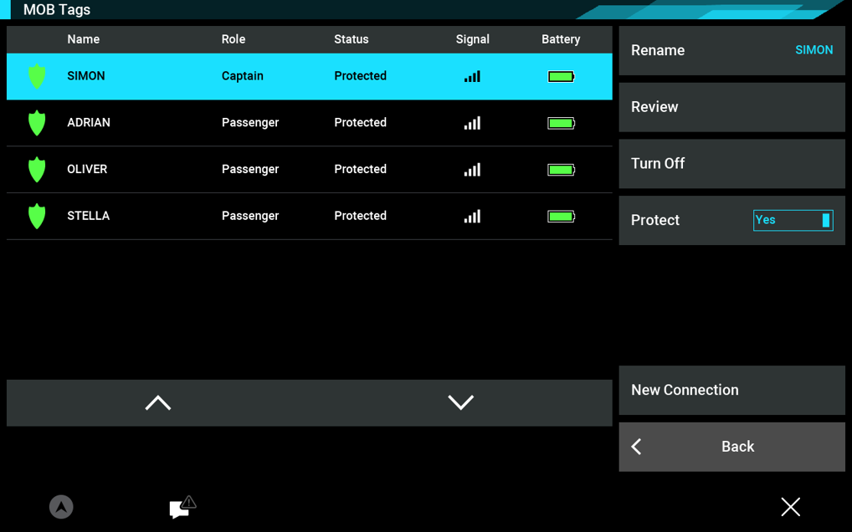Toggle ADRIAN's protected status via shield

click(x=36, y=123)
